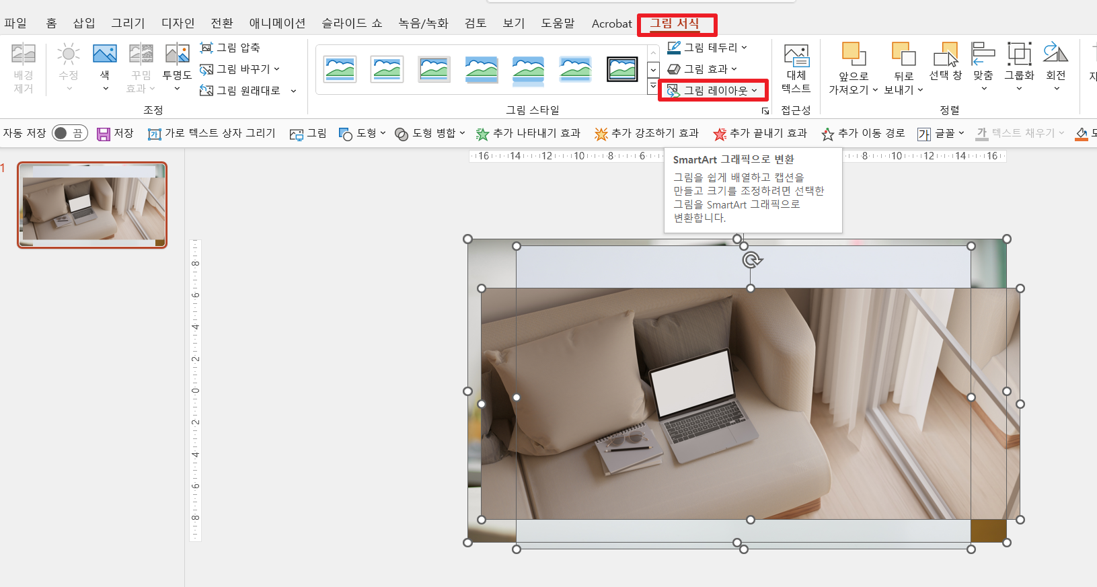Image resolution: width=1097 pixels, height=587 pixels.
Task: Select the black-framed picture style thumbnail
Action: click(x=622, y=69)
